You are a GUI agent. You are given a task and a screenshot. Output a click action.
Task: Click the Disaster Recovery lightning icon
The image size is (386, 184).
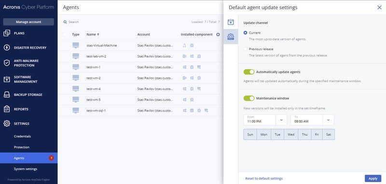click(x=7, y=48)
